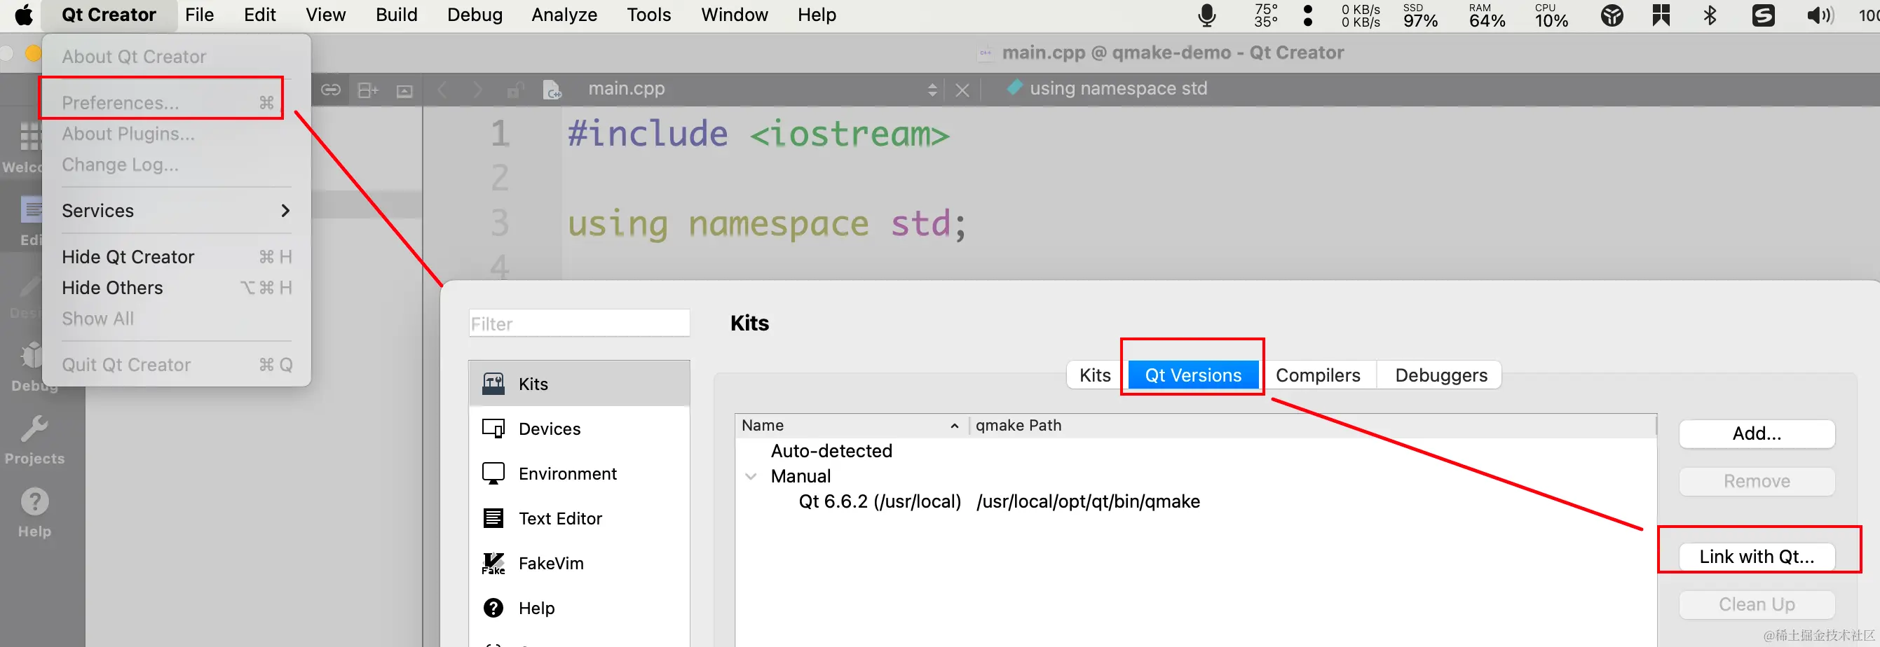Screen dimensions: 1880x647
Task: Open the Debug menu in menu bar
Action: click(475, 15)
